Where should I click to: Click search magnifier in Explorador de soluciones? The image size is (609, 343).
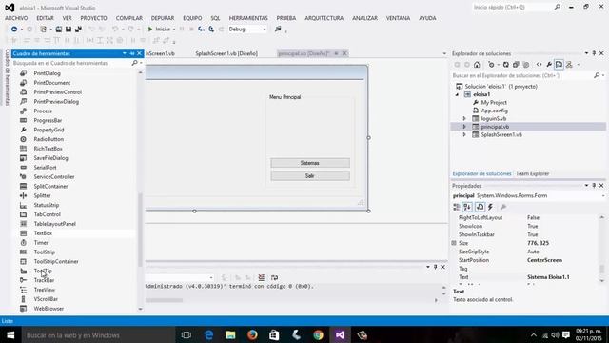[597, 75]
